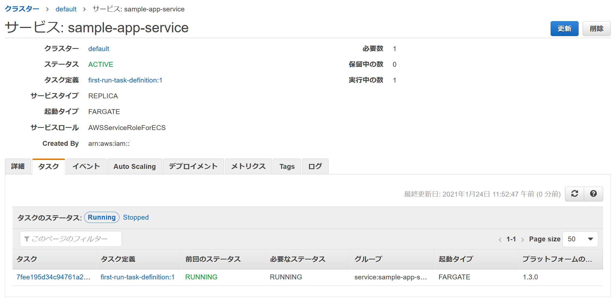Go to previous page arrow
The height and width of the screenshot is (300, 614).
click(x=500, y=239)
